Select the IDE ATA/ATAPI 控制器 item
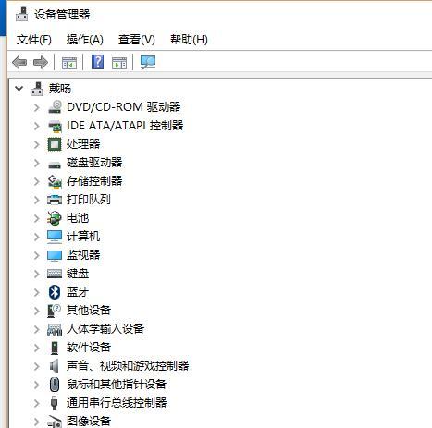 pyautogui.click(x=125, y=126)
